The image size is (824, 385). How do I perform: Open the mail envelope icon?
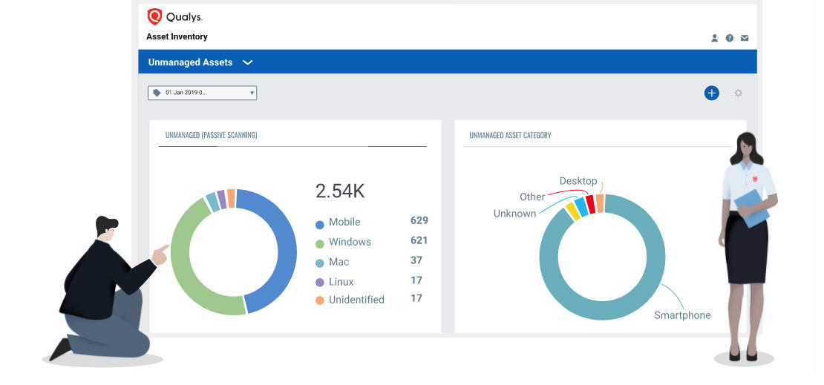tap(745, 38)
